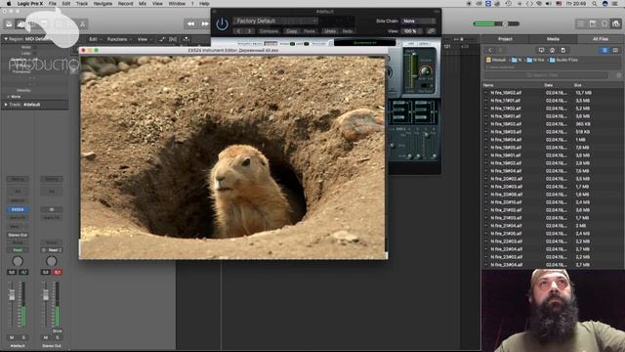Switch to the Media tab
This screenshot has height=352, width=625.
pos(553,39)
